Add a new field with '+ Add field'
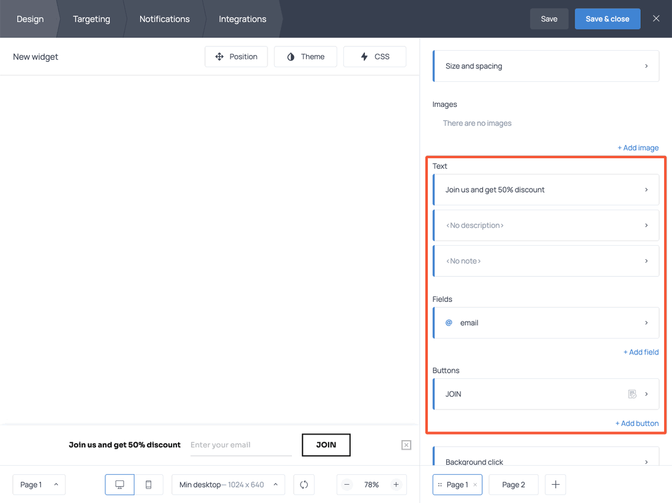Screen dimensions: 672x503 (641, 351)
